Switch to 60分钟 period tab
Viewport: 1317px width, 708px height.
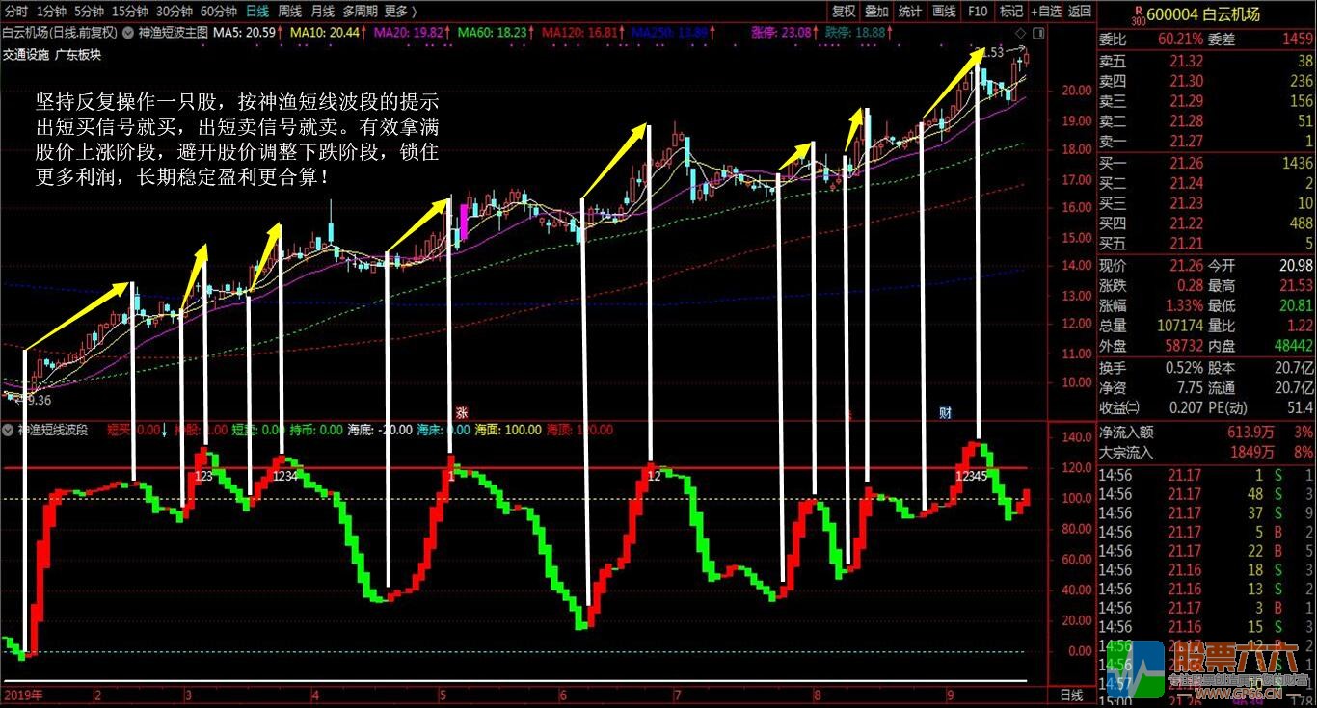click(x=219, y=12)
